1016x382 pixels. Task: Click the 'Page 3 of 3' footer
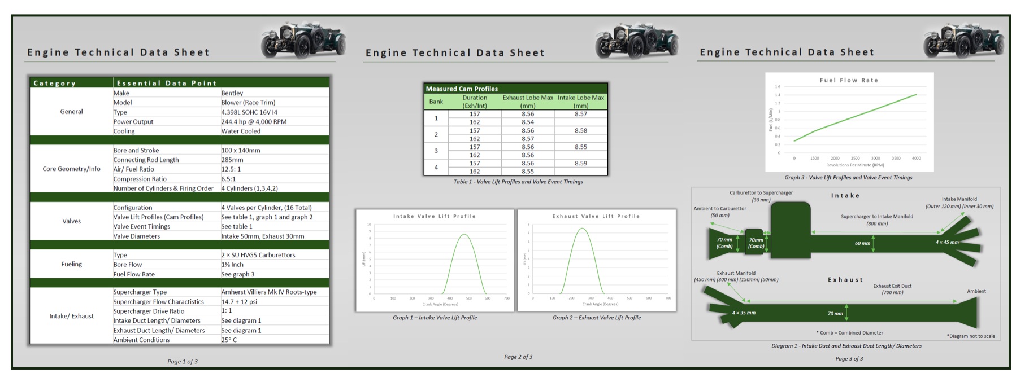[x=849, y=359]
